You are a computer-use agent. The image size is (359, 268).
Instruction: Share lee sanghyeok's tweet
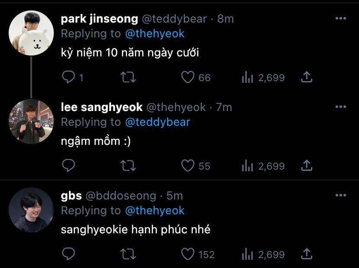click(307, 165)
